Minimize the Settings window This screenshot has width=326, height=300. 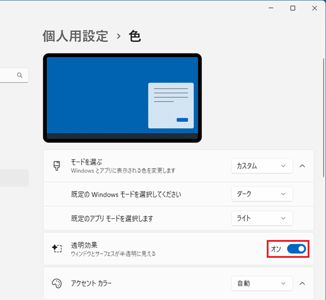pos(271,8)
